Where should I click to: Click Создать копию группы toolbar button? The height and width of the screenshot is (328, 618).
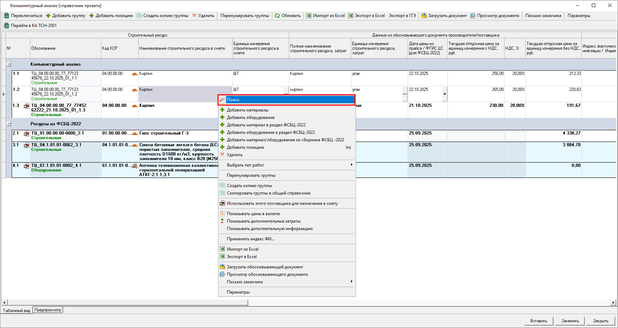pos(162,16)
